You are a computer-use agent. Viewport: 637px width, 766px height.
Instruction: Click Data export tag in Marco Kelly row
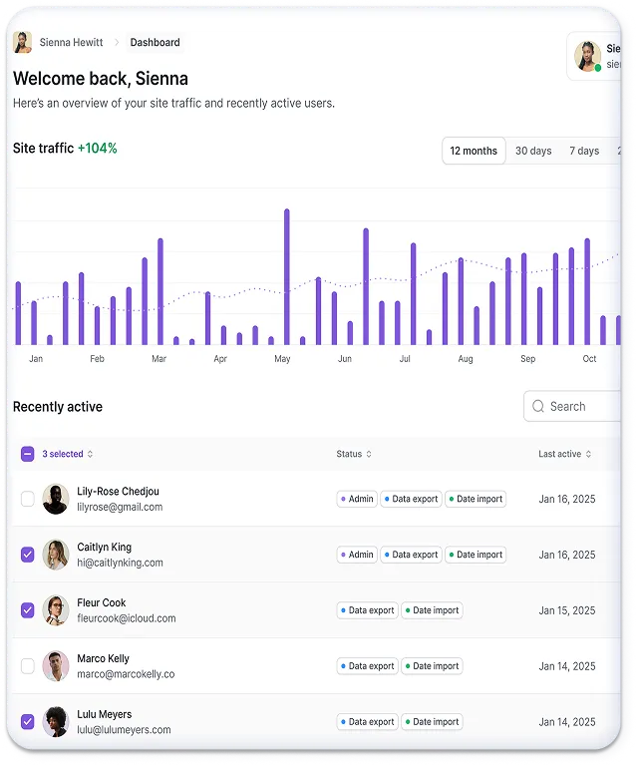pos(368,666)
